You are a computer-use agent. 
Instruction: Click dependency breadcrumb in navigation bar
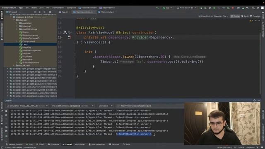[x=107, y=8]
